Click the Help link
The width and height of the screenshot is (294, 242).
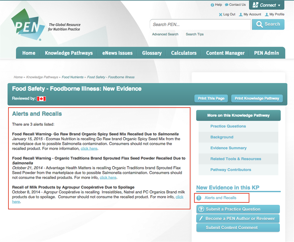pyautogui.click(x=218, y=5)
